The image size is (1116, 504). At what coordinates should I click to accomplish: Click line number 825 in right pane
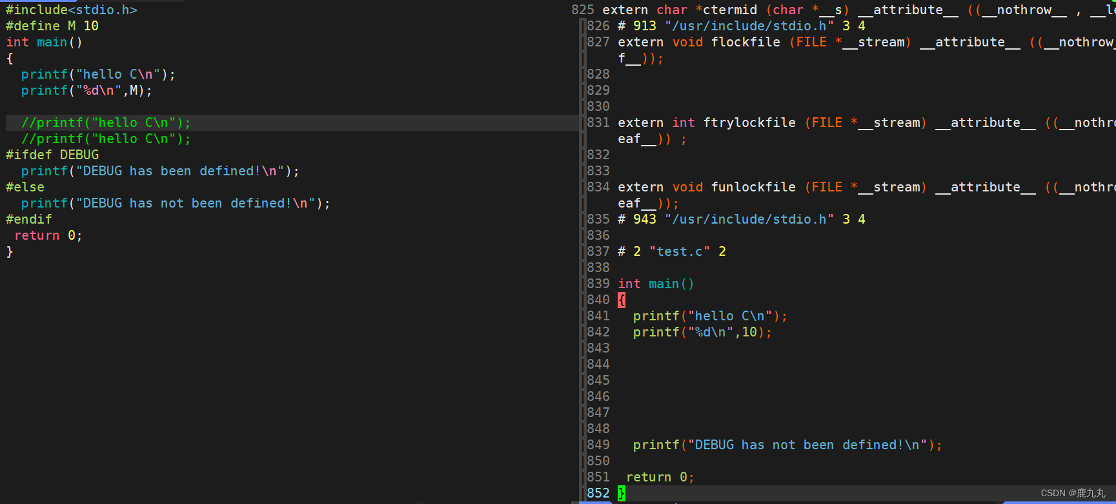click(x=583, y=10)
